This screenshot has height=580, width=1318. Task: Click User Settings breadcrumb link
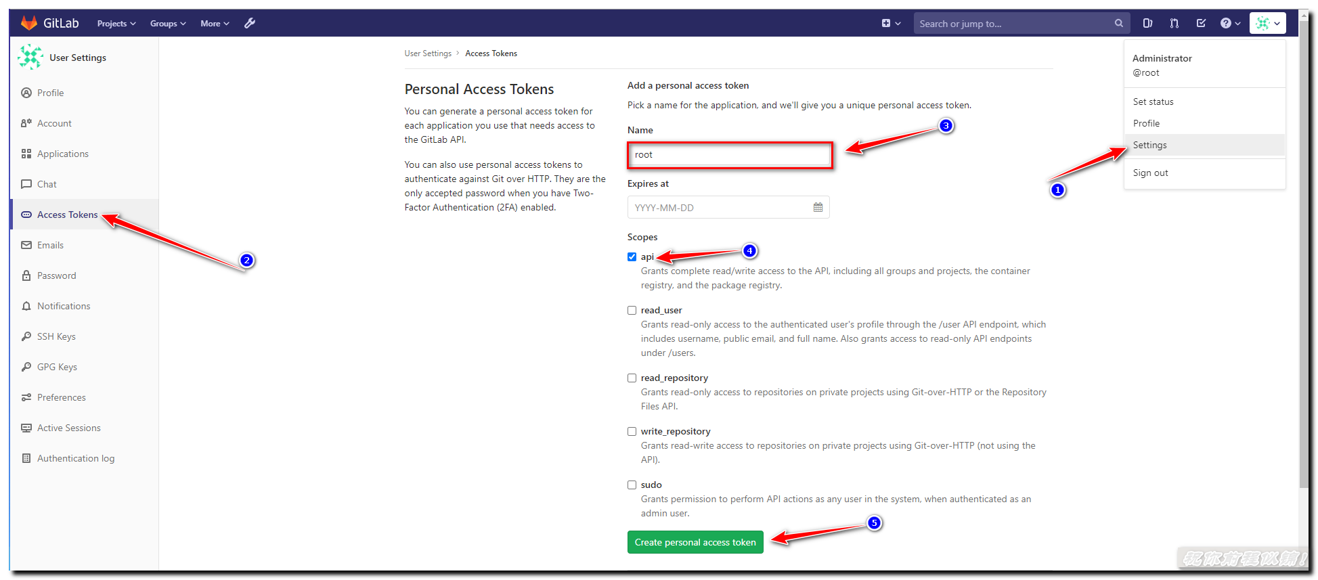click(428, 53)
